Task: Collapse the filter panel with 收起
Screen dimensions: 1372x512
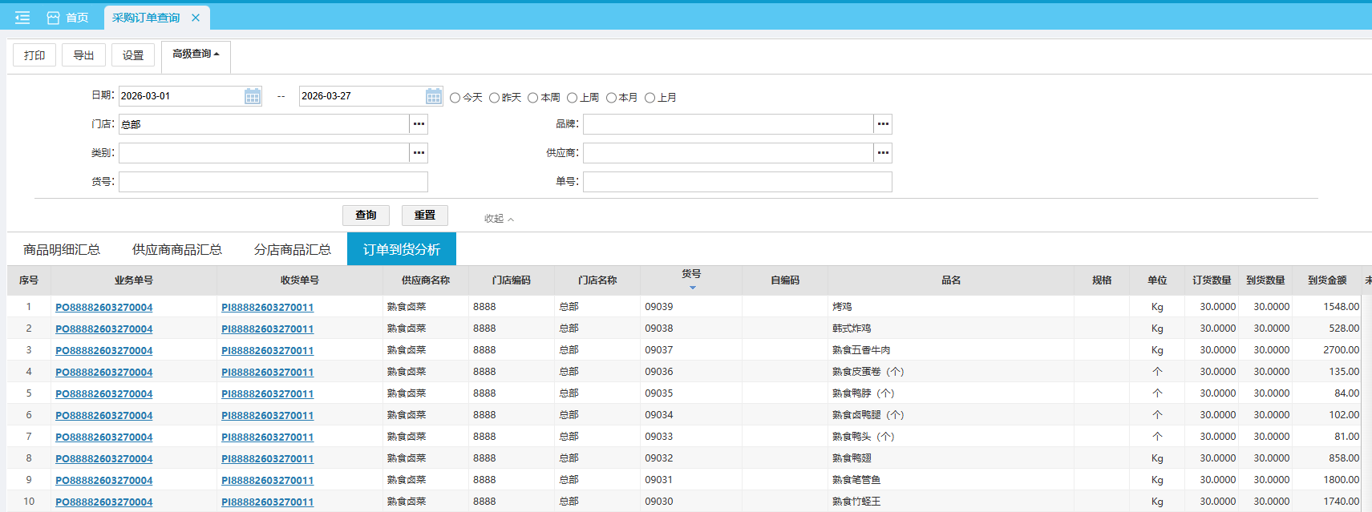Action: (499, 219)
